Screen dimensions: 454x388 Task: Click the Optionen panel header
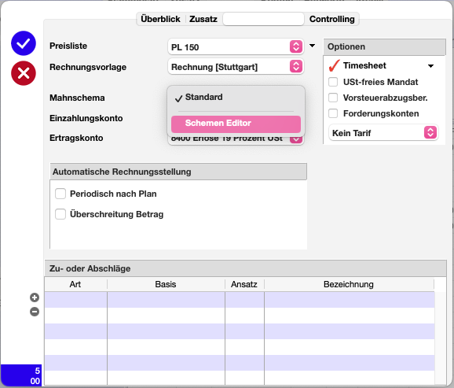pyautogui.click(x=384, y=46)
